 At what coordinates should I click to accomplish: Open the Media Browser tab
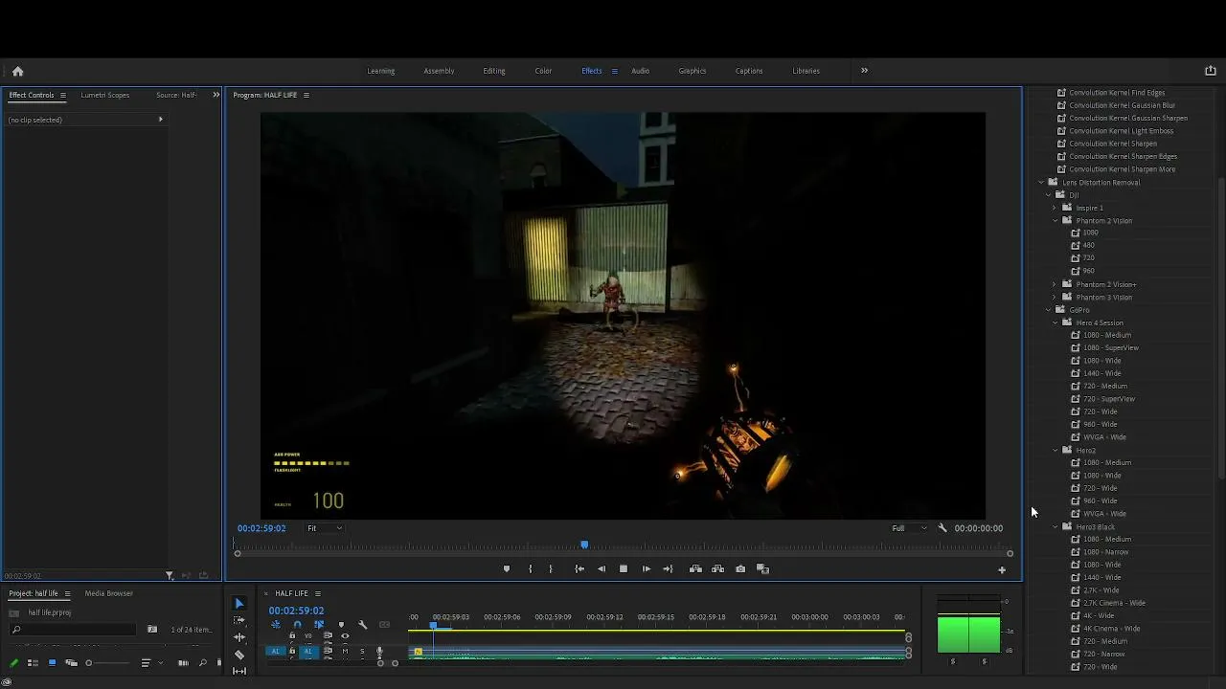(x=109, y=593)
